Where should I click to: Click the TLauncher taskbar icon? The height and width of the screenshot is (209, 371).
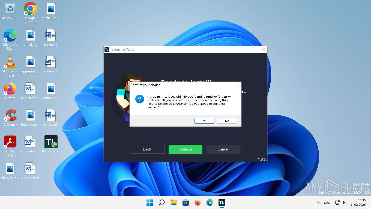click(x=222, y=202)
